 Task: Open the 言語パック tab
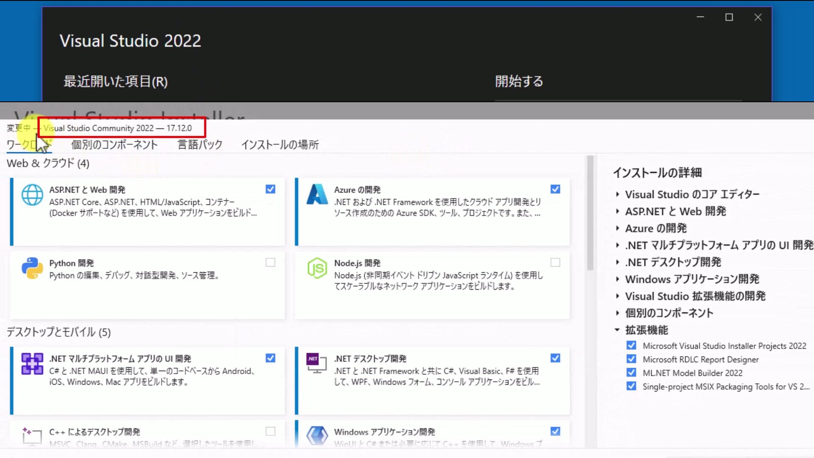[200, 145]
